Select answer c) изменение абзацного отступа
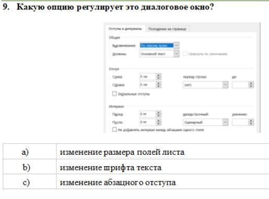269x199 pixels. 136,182
